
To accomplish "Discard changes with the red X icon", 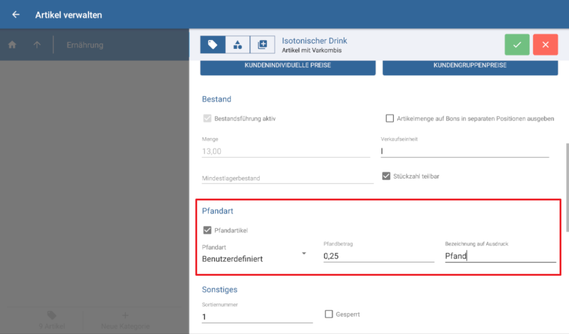I will pos(545,44).
